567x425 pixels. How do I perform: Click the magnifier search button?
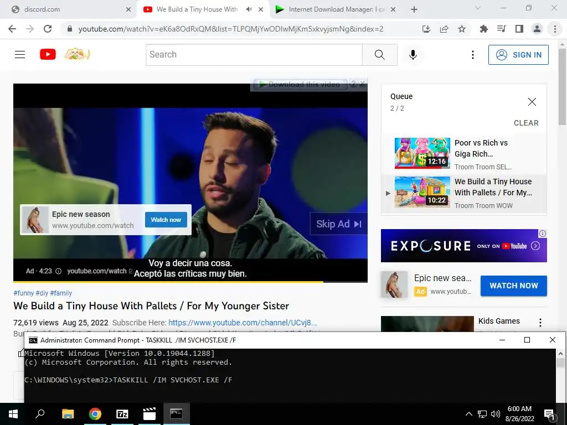click(x=380, y=55)
